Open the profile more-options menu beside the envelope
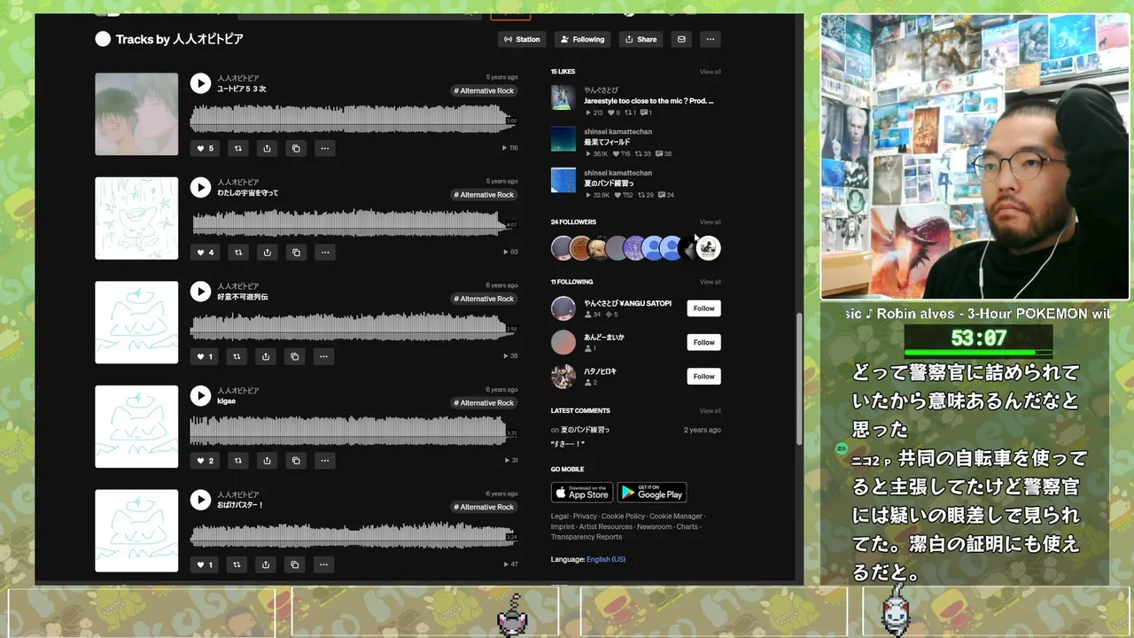 [x=710, y=39]
